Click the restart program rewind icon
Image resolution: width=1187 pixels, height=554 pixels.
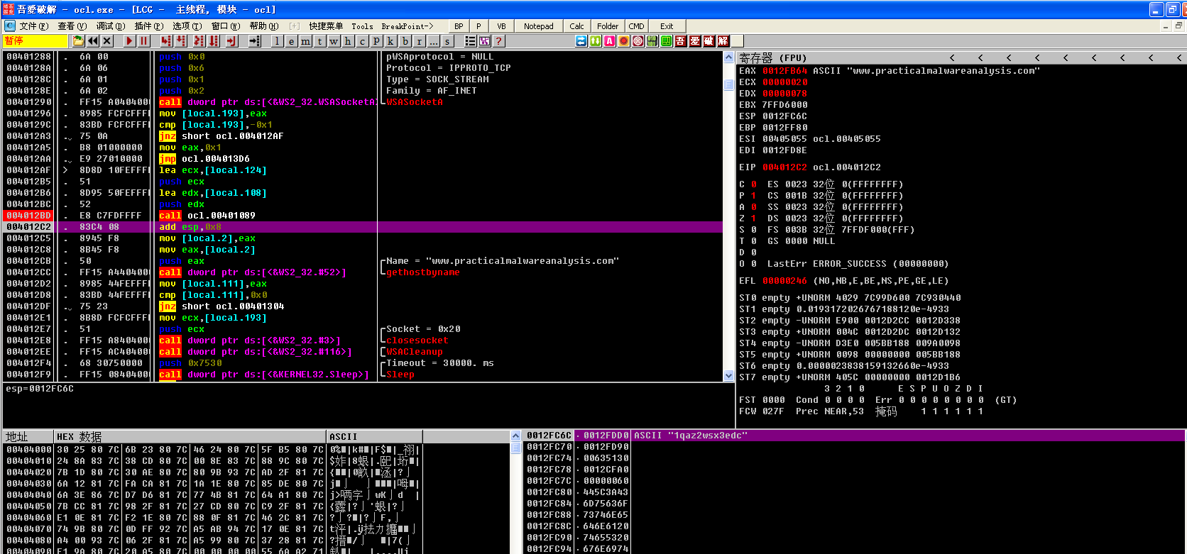(93, 41)
